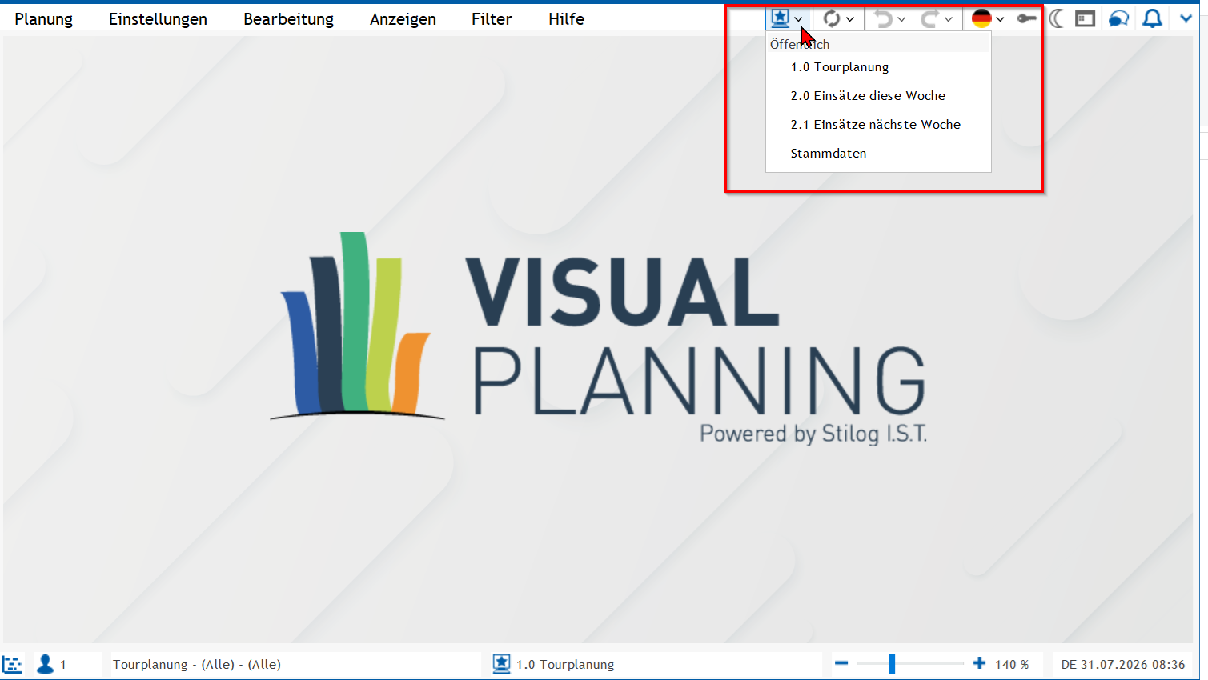The width and height of the screenshot is (1208, 680).
Task: Click the planning chart icon in status bar
Action: tap(12, 664)
